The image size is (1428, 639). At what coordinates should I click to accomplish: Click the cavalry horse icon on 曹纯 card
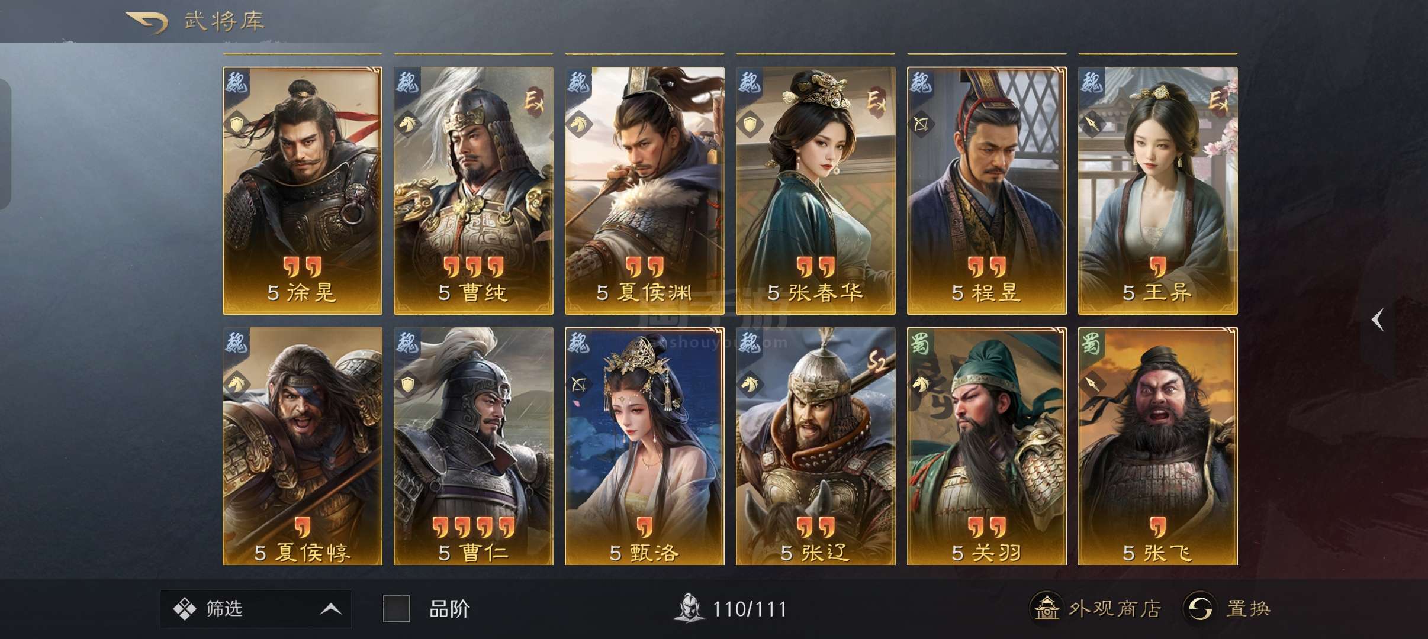409,124
